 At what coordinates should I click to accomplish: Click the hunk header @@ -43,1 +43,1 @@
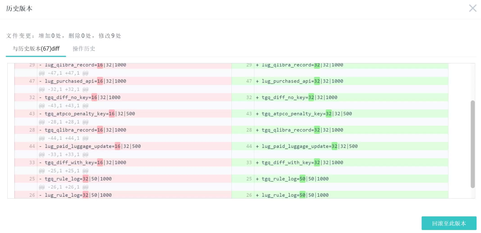pos(64,105)
